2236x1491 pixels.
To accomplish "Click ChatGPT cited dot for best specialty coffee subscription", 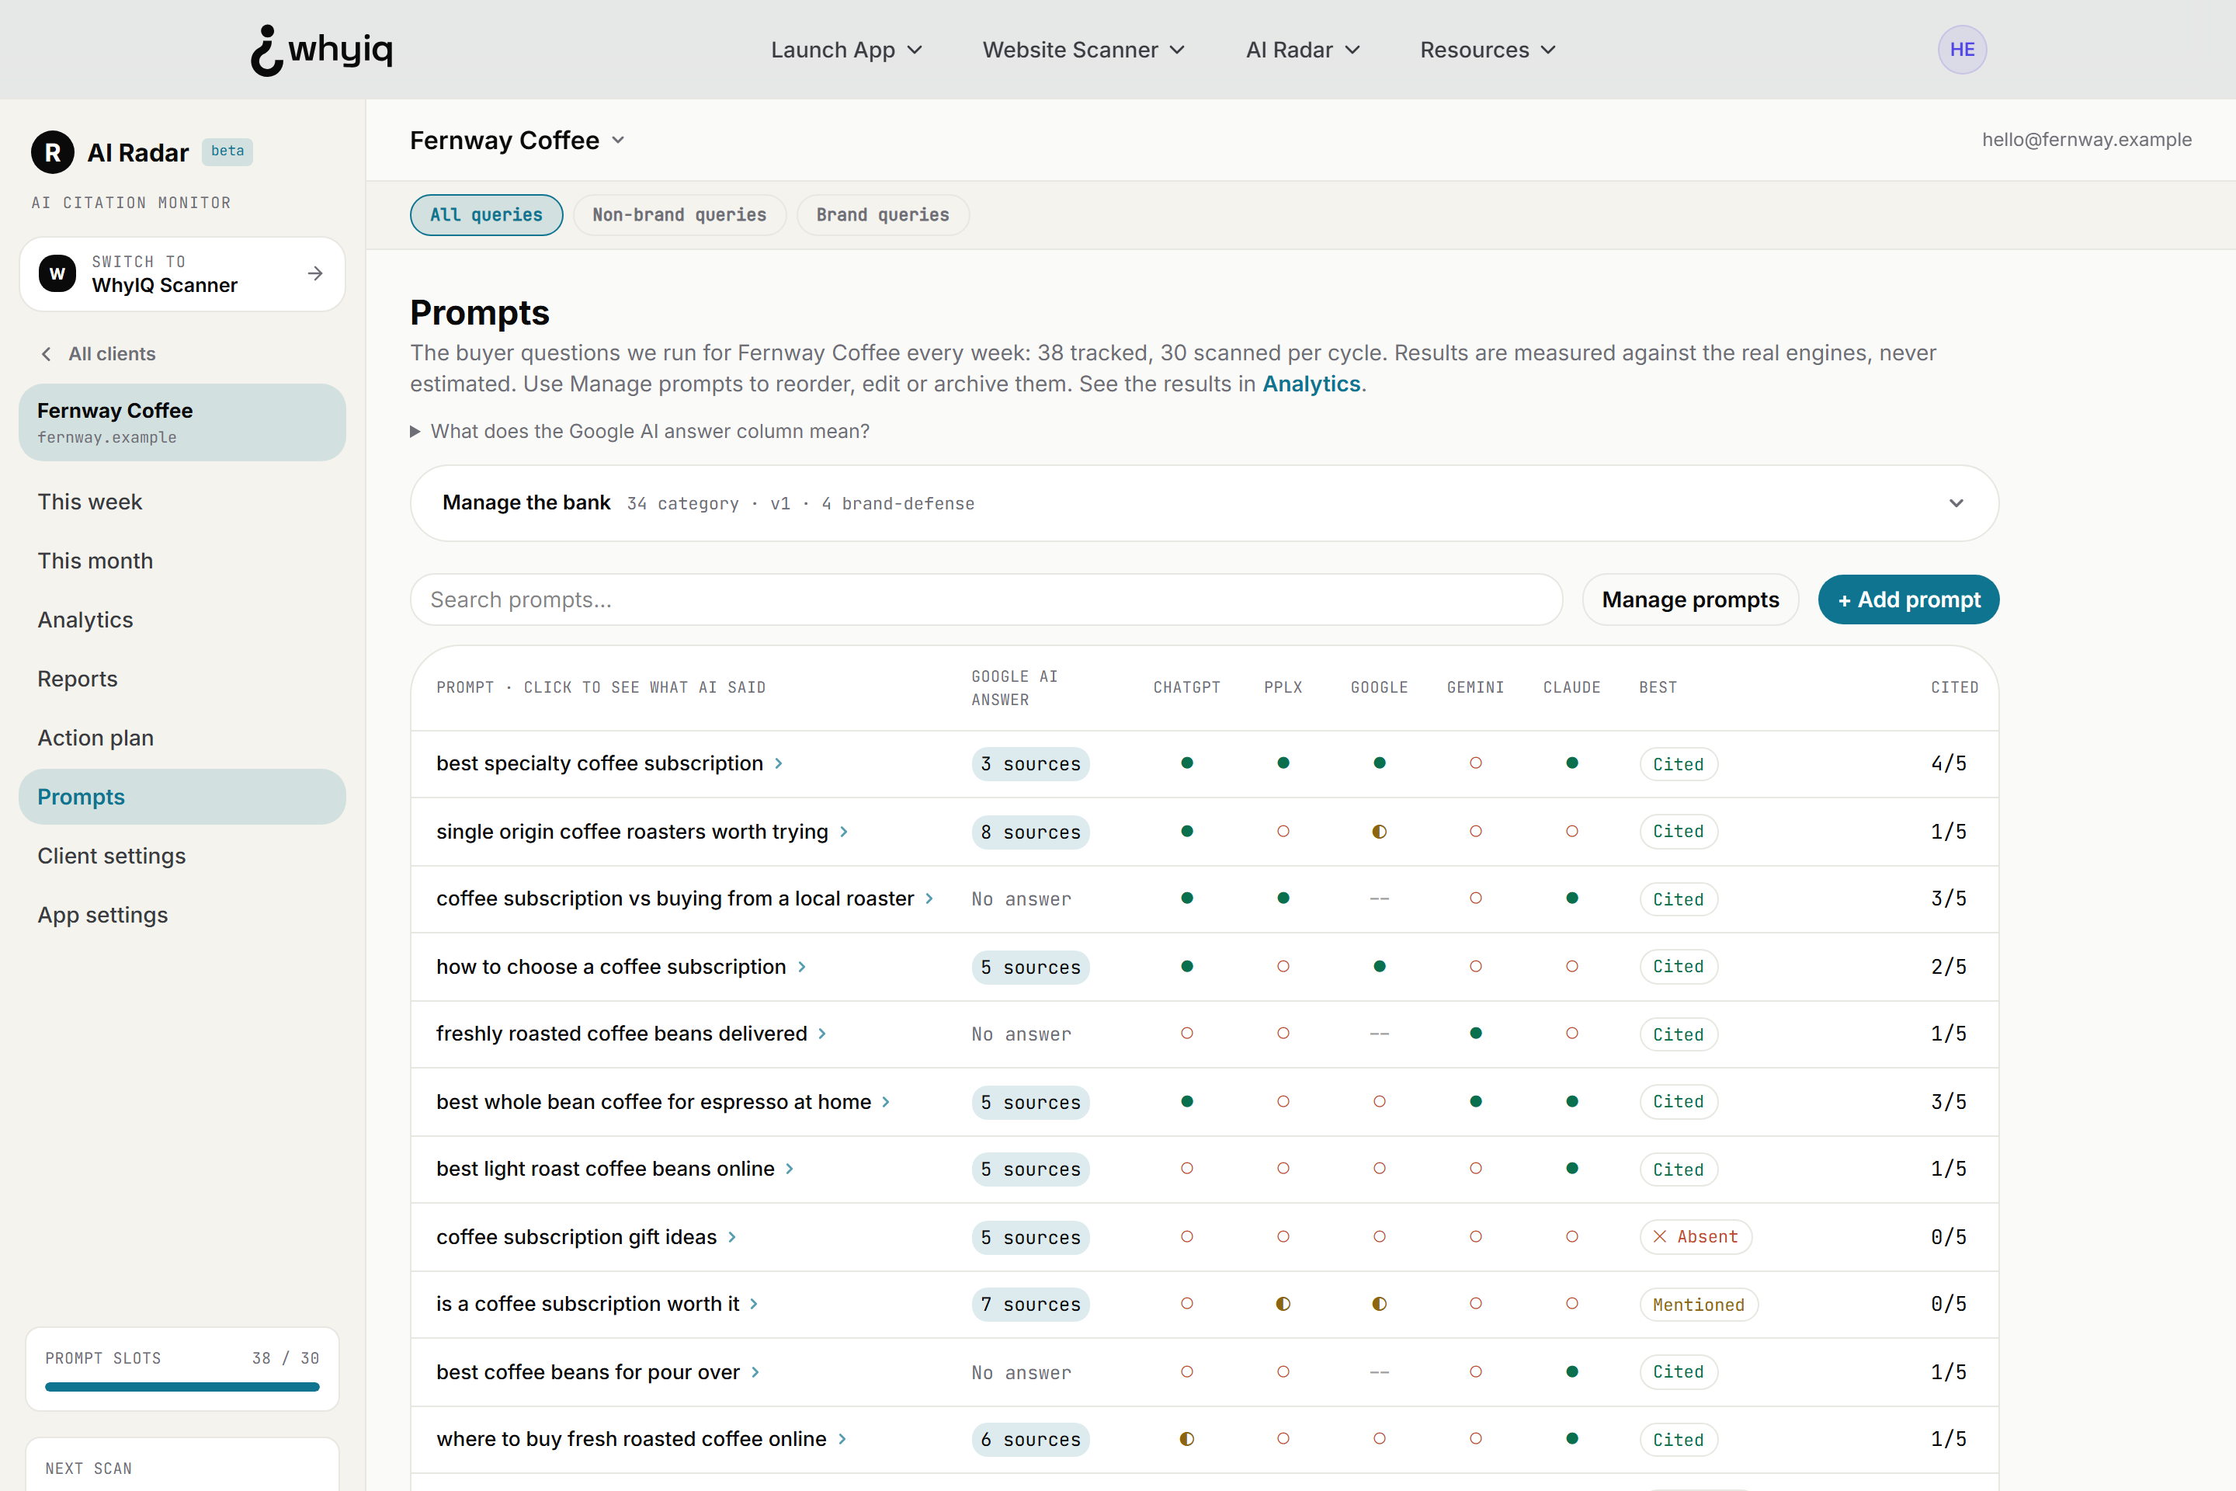I will (1186, 763).
